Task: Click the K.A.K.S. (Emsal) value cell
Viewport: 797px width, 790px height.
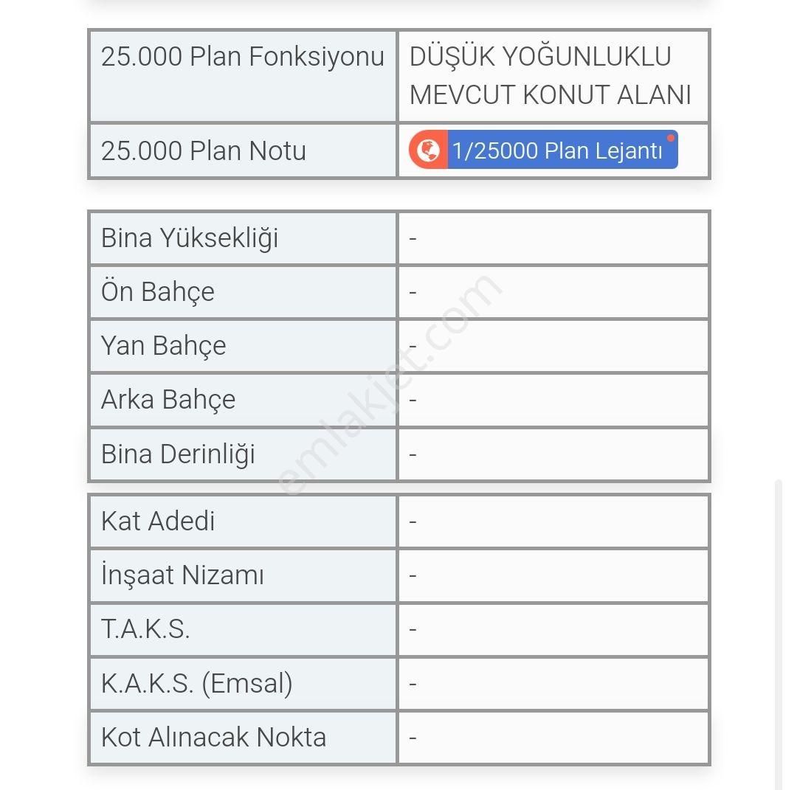Action: [x=553, y=684]
